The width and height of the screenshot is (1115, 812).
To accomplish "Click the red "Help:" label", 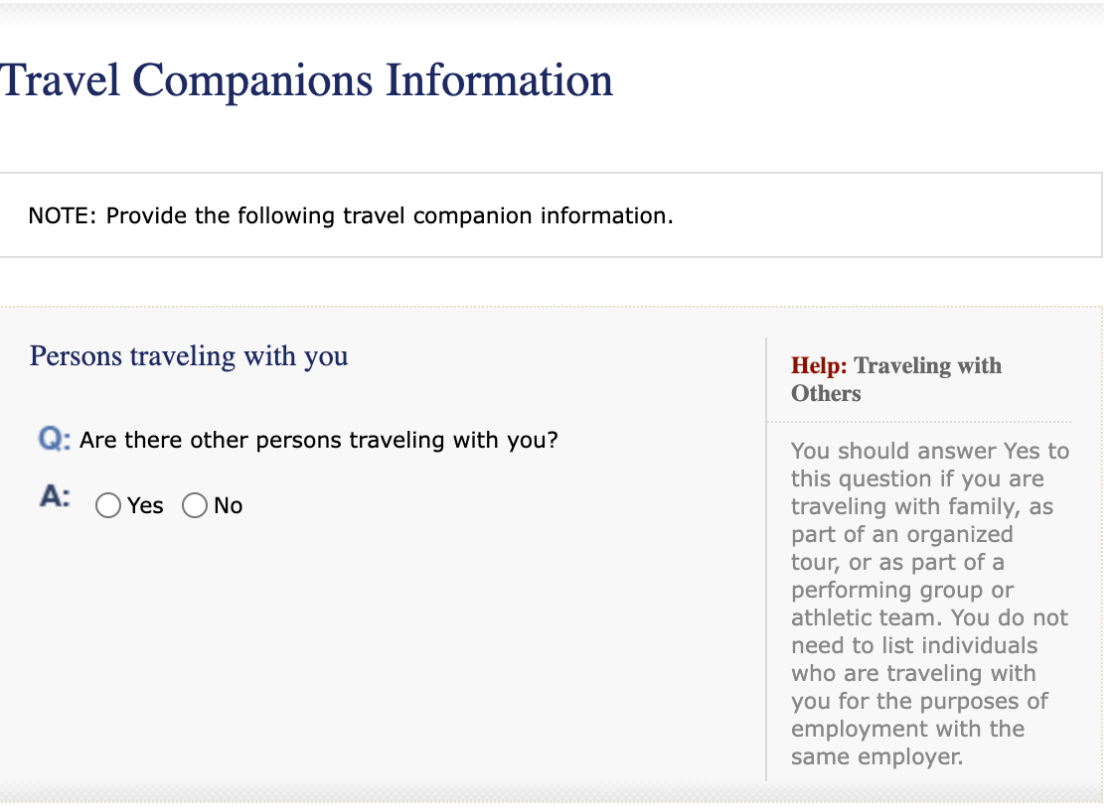I will click(x=819, y=366).
